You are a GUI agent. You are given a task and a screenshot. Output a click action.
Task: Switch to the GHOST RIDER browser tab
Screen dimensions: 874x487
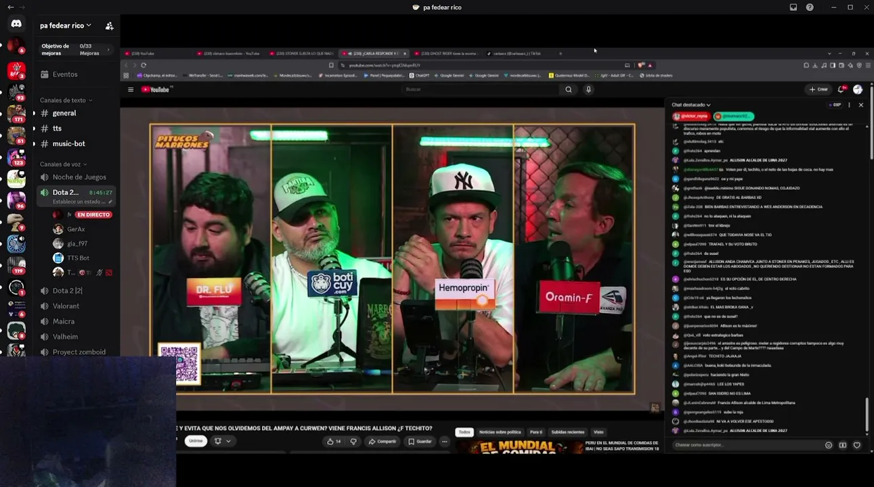[x=446, y=53]
